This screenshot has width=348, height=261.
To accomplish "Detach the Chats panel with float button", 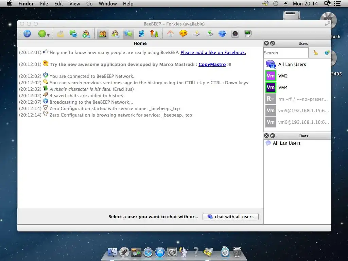I will [x=273, y=136].
